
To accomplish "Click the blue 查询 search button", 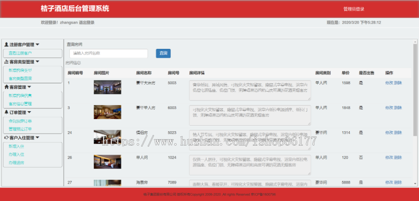I will (163, 54).
